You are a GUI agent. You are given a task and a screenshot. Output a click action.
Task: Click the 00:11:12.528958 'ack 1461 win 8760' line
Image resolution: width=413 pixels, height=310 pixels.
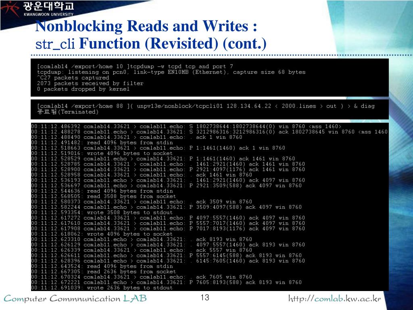[x=142, y=175]
